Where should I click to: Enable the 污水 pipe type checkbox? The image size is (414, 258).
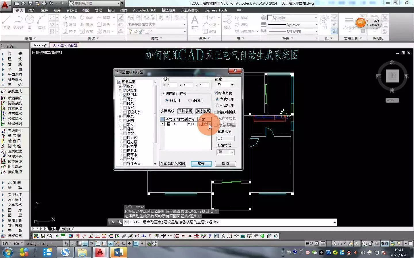125,99
